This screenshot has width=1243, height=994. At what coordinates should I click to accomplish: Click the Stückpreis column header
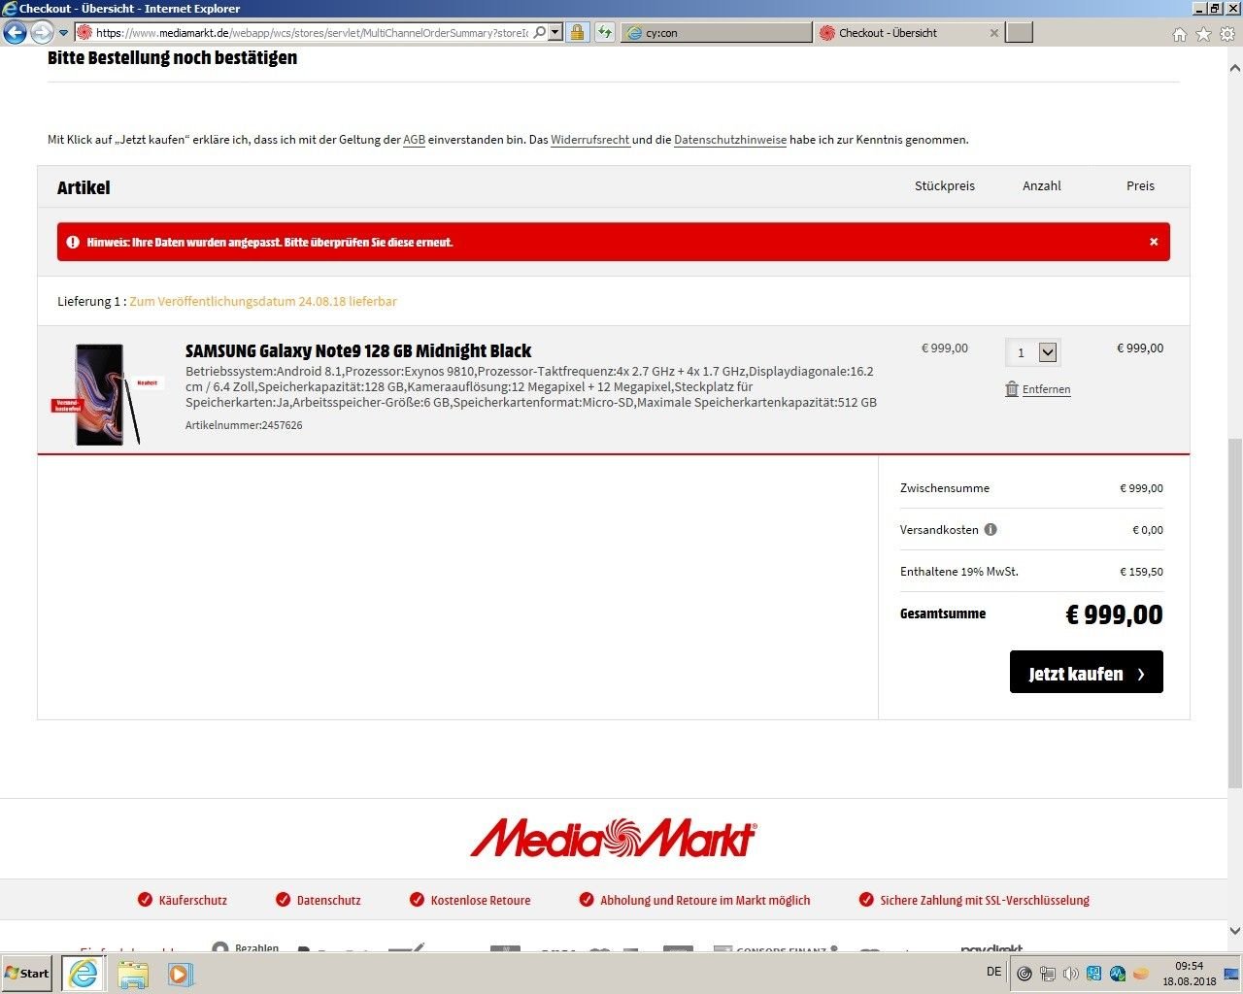(x=945, y=185)
